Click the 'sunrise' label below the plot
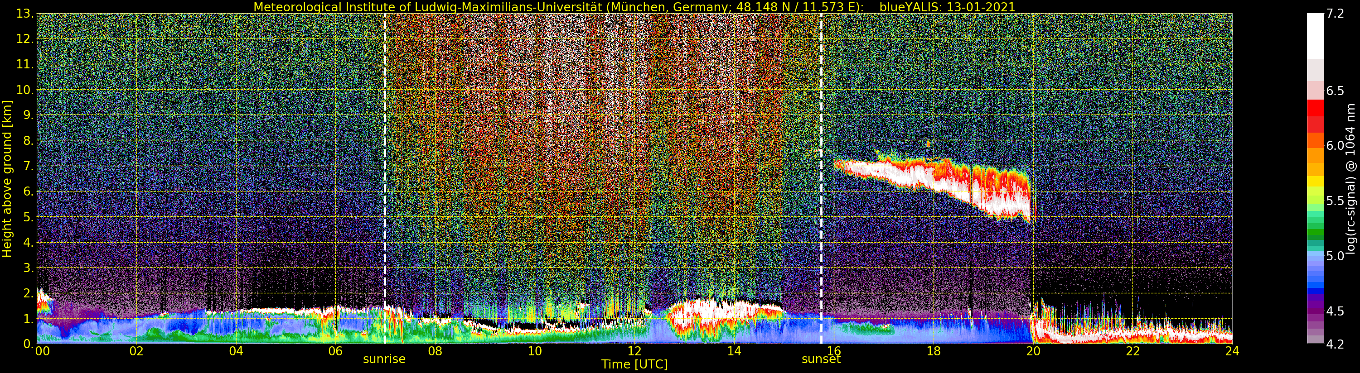Viewport: 1360px width, 373px height. [x=384, y=359]
